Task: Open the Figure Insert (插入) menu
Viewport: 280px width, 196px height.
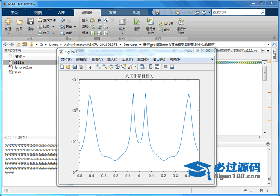Action: click(112, 60)
